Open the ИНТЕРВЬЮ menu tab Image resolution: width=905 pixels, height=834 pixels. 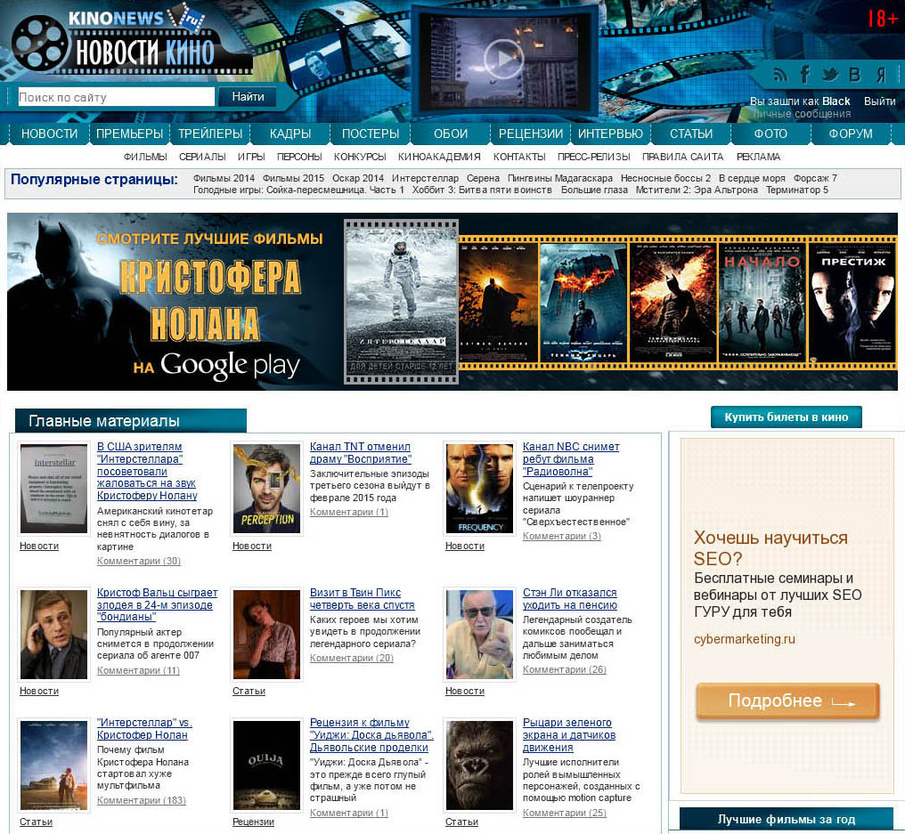(x=611, y=134)
